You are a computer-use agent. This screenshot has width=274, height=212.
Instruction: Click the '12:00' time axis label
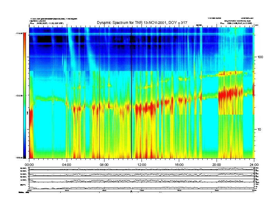142,165
